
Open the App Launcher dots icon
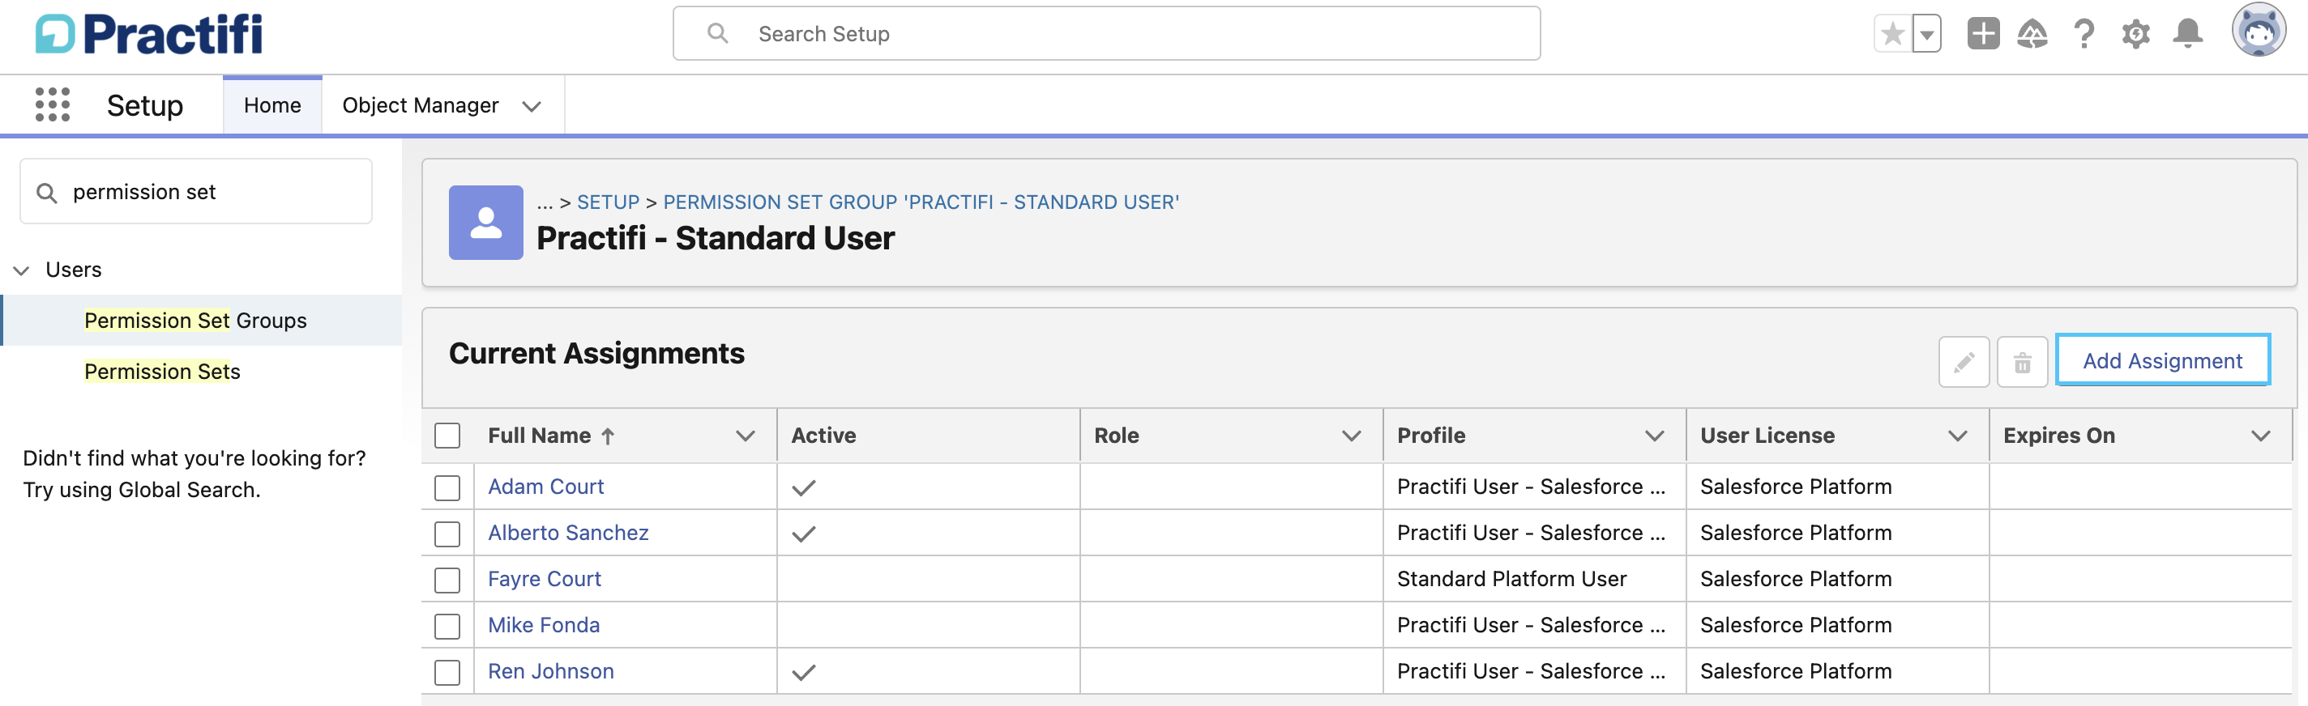(x=52, y=104)
